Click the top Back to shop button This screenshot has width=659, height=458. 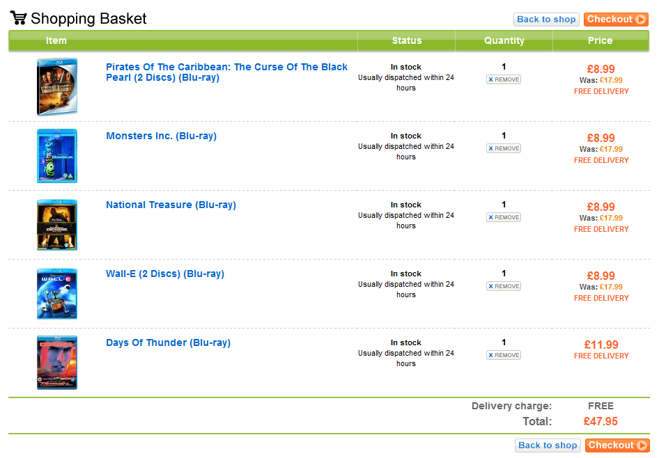(x=546, y=19)
